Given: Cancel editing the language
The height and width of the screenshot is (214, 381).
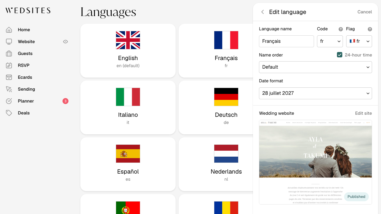Looking at the screenshot, I should click(365, 12).
